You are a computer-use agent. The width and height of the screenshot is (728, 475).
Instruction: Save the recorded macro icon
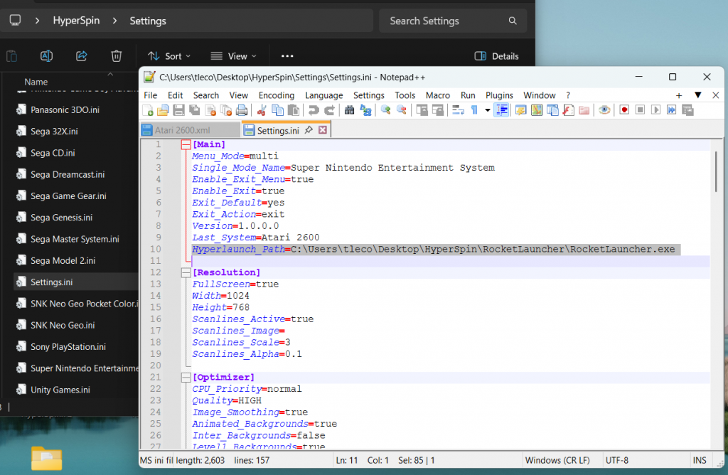687,110
